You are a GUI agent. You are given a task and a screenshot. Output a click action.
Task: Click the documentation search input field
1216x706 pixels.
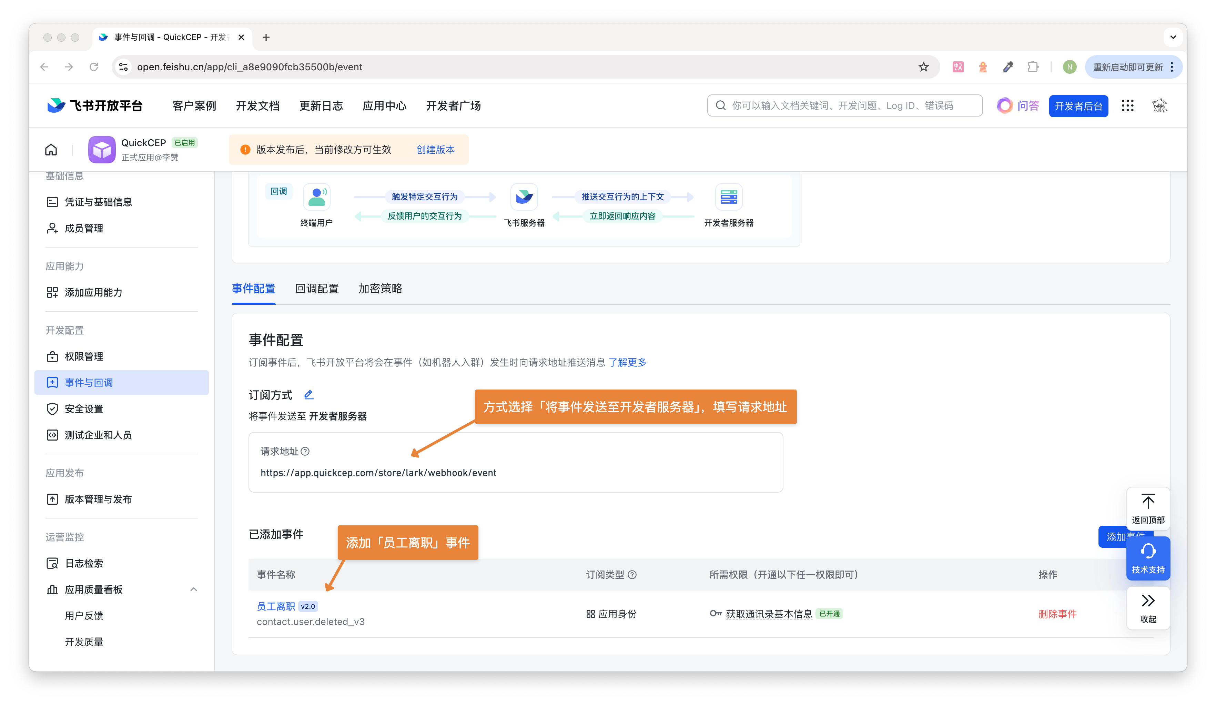844,106
